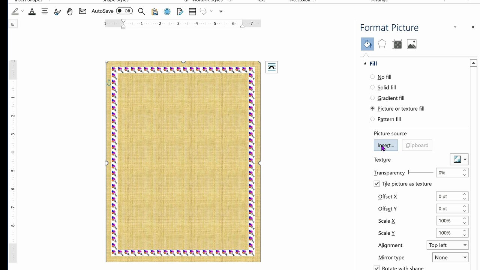Open the Fill & Line tab icon
The width and height of the screenshot is (480, 270).
367,44
